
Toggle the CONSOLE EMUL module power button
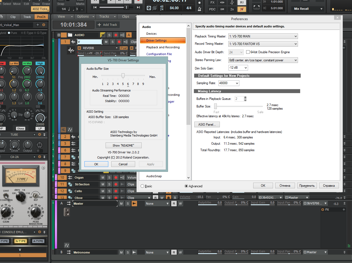point(40,232)
